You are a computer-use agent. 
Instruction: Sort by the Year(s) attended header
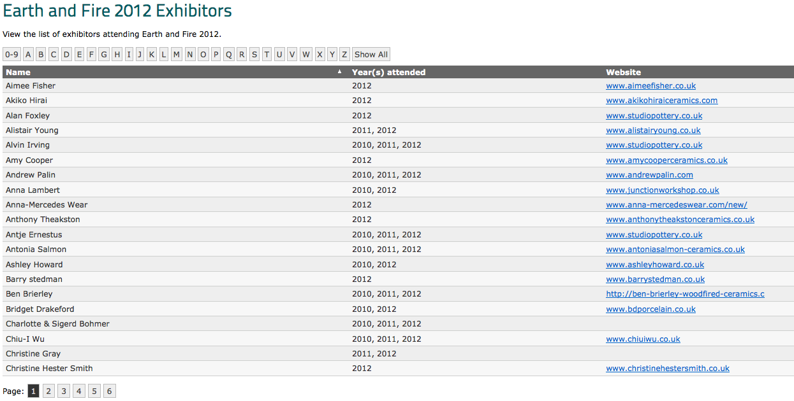[388, 72]
